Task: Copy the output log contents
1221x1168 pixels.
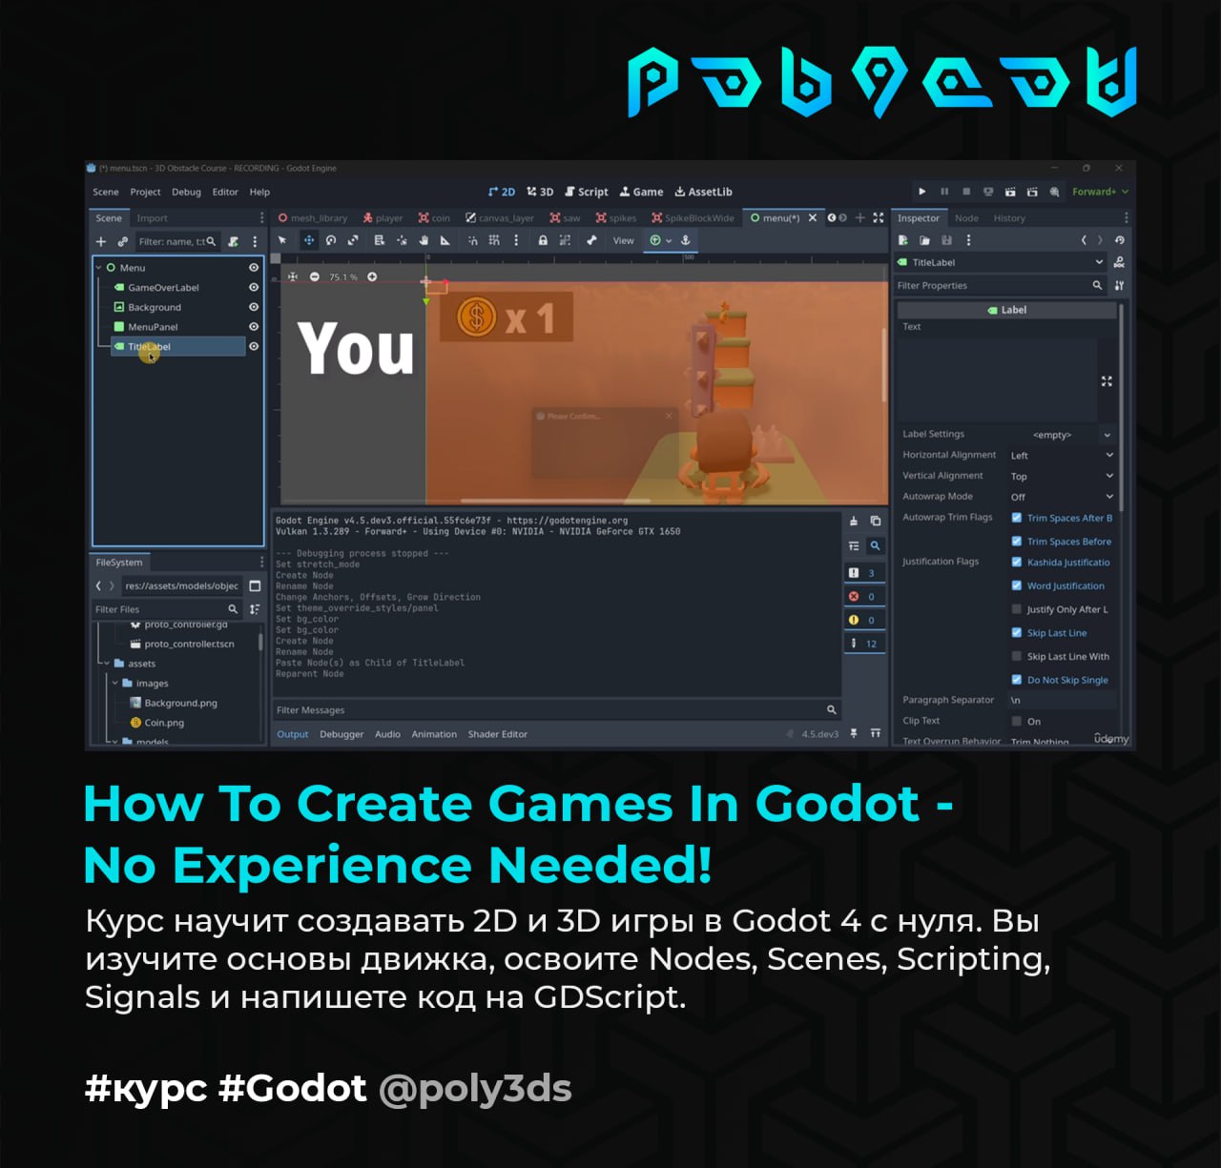Action: (x=876, y=522)
